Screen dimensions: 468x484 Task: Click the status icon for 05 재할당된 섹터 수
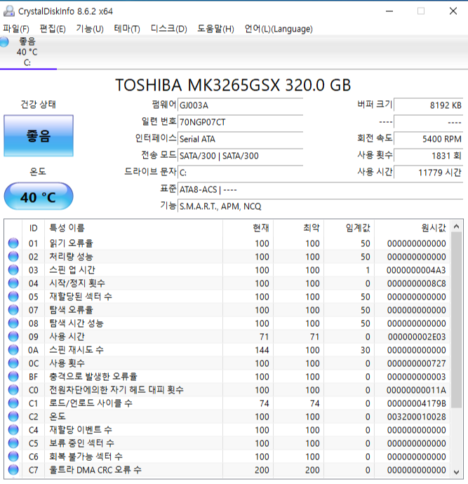pos(13,296)
